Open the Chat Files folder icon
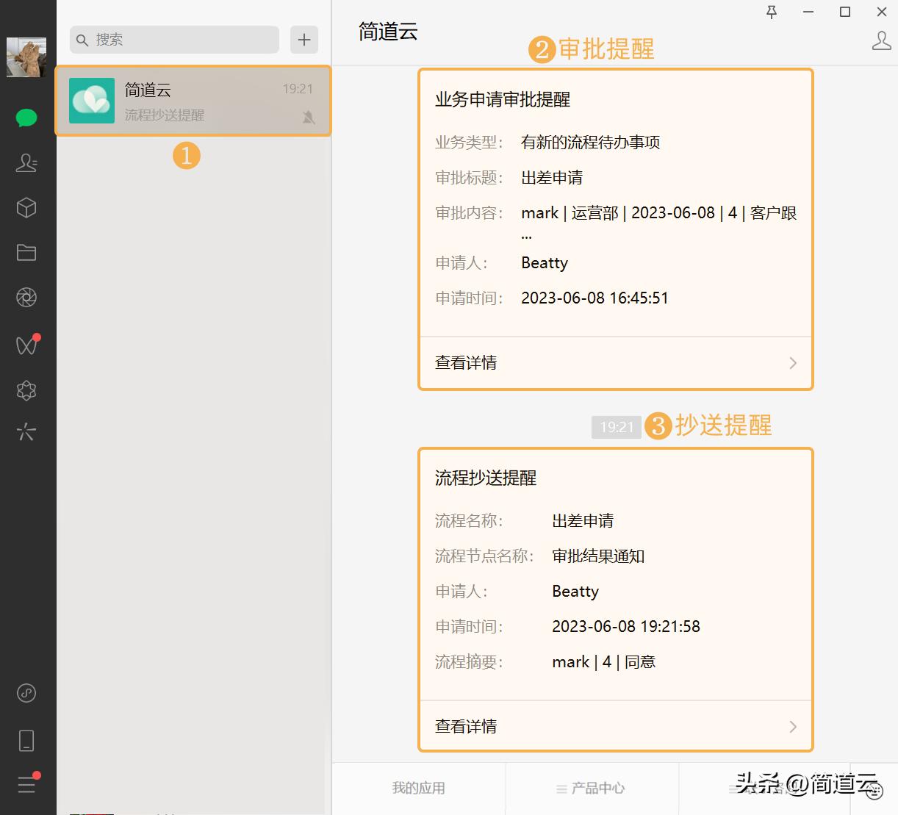898x815 pixels. (27, 252)
